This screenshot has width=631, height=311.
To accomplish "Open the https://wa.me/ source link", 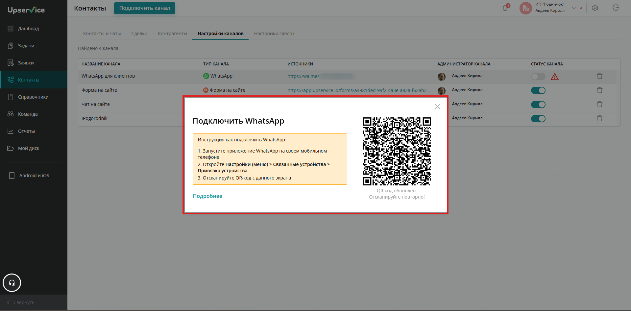I will coord(303,76).
